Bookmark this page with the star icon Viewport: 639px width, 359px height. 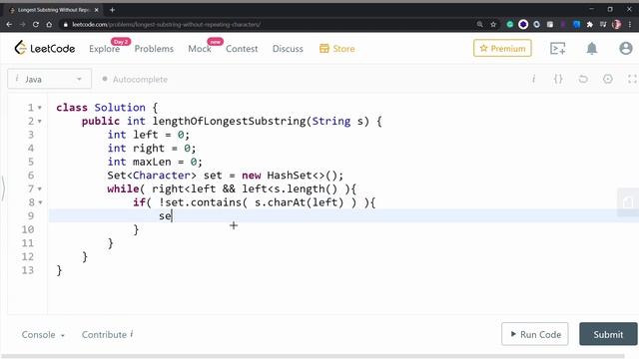click(x=493, y=24)
